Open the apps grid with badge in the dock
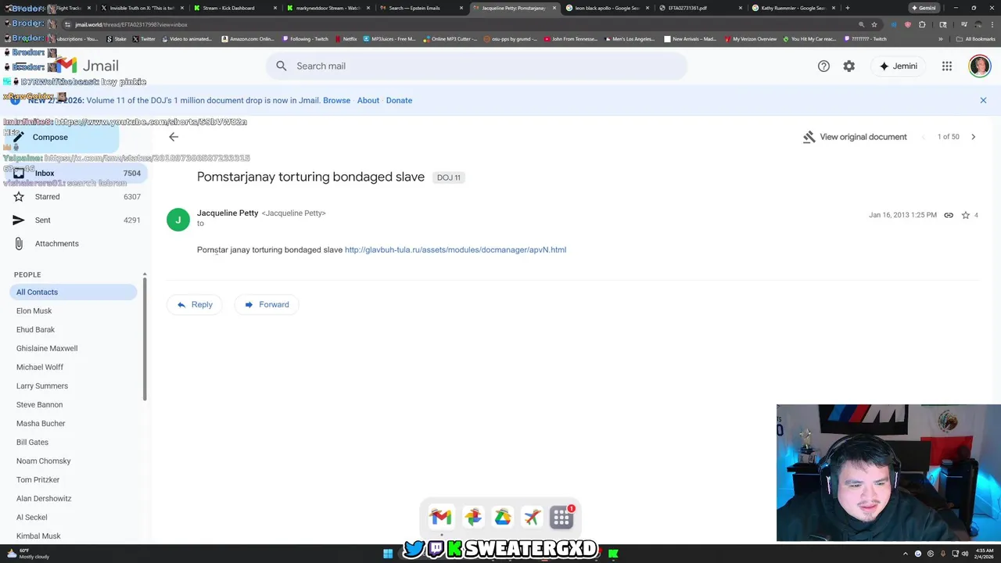Image resolution: width=1001 pixels, height=563 pixels. tap(561, 517)
